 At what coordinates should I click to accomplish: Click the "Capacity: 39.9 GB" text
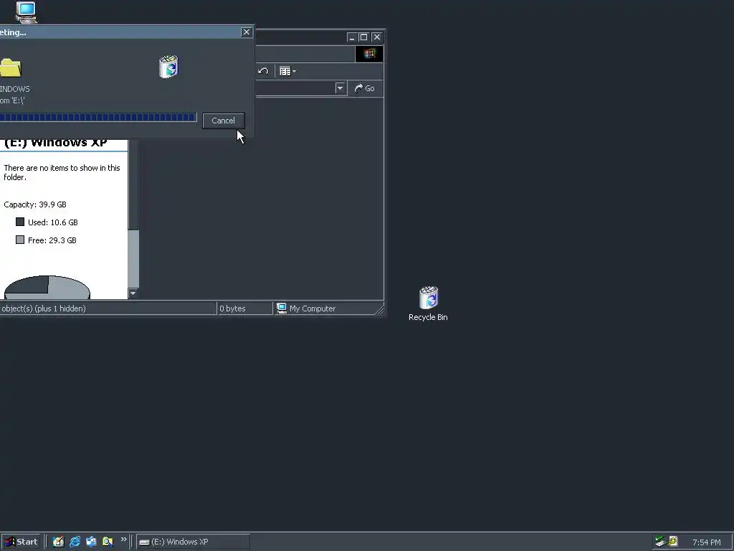(35, 204)
